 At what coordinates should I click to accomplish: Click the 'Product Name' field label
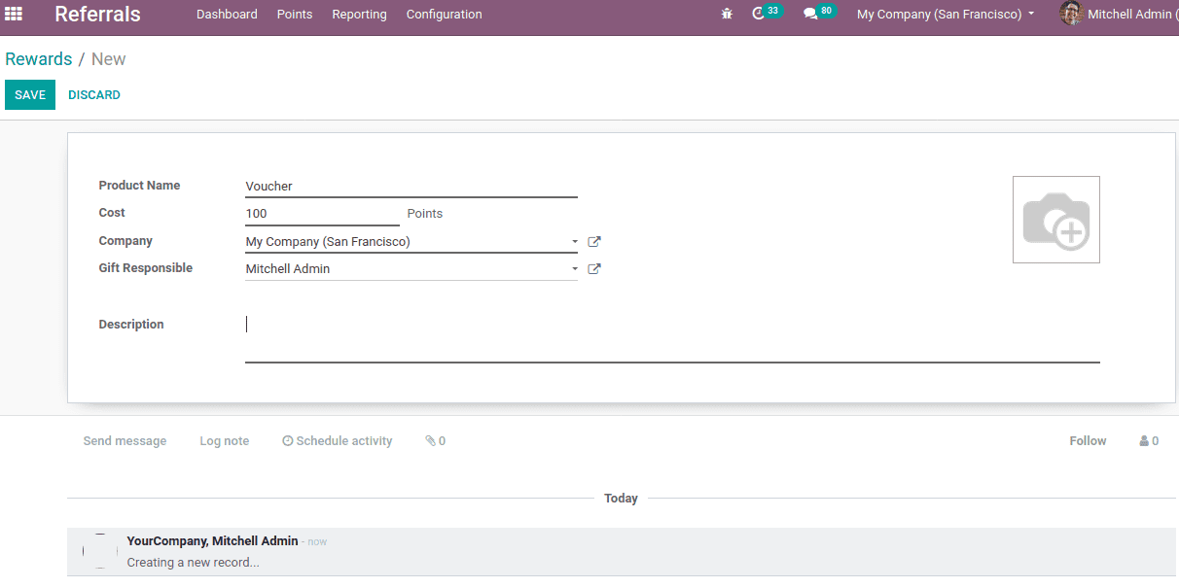139,186
